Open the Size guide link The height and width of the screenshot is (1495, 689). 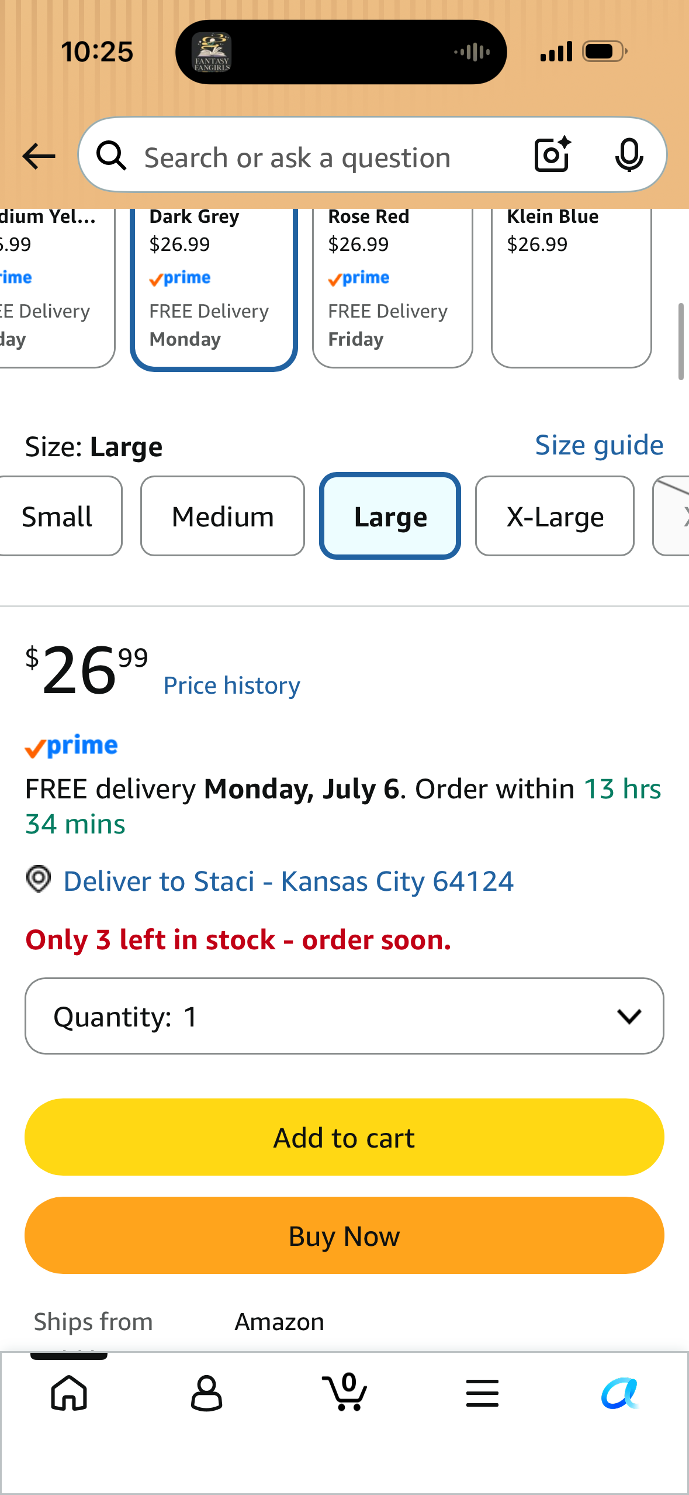pyautogui.click(x=599, y=446)
